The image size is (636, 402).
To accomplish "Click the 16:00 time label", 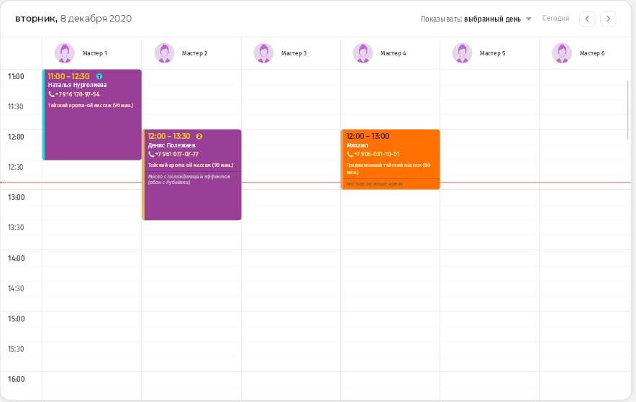I will (17, 379).
